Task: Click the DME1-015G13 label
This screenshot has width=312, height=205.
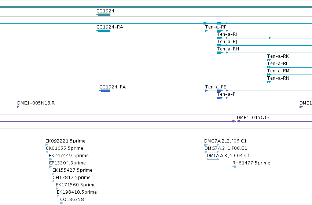Action: 253,118
